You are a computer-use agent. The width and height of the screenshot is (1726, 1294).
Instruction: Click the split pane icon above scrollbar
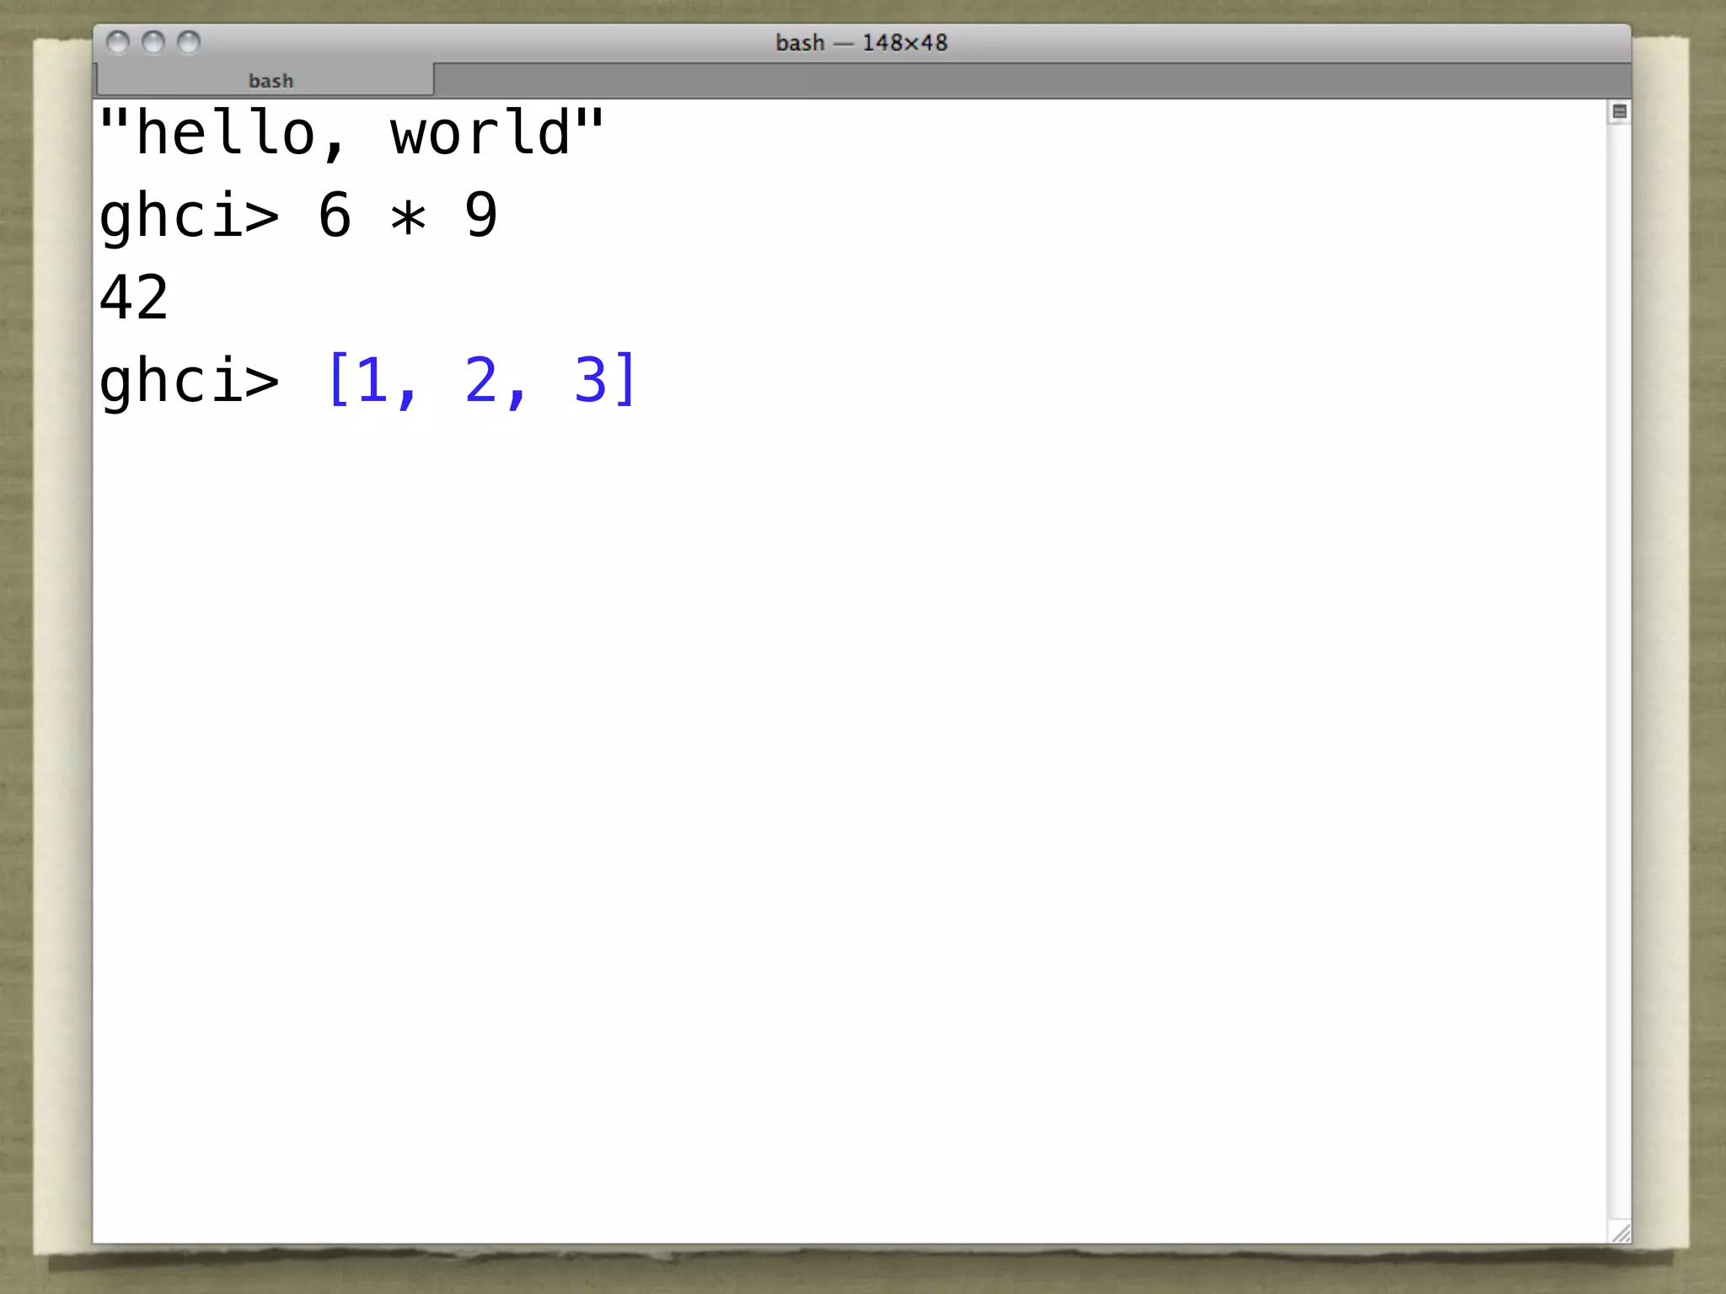point(1619,111)
